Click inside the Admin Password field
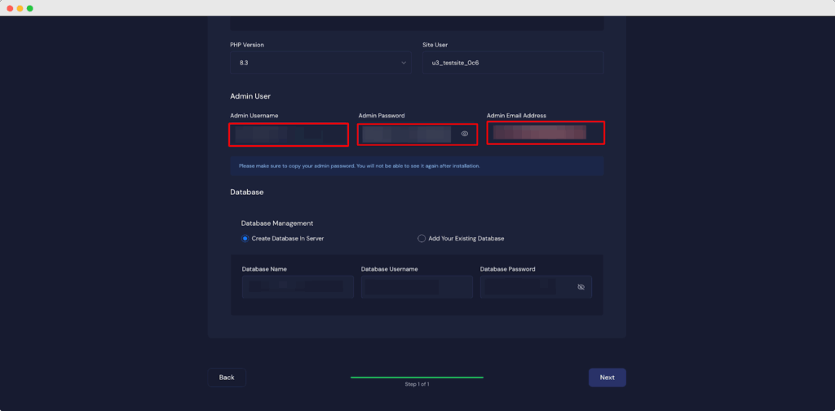Image resolution: width=835 pixels, height=411 pixels. pos(408,134)
